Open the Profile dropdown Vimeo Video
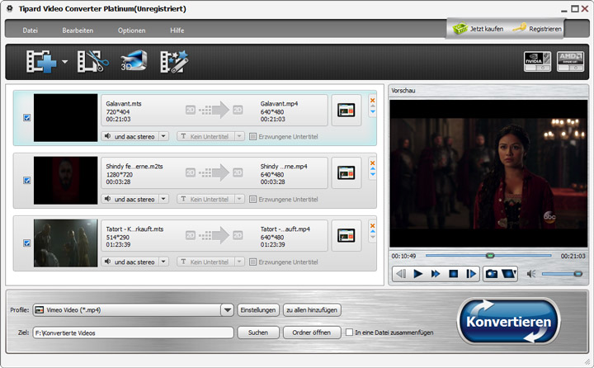This screenshot has height=368, width=594. point(227,310)
